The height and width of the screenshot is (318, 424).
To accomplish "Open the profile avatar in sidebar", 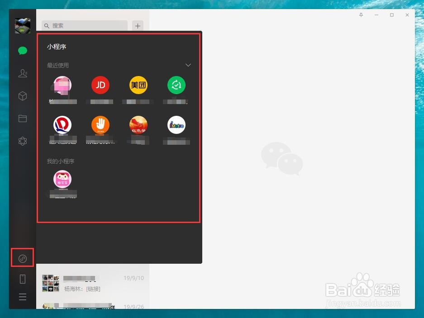I will click(x=23, y=26).
